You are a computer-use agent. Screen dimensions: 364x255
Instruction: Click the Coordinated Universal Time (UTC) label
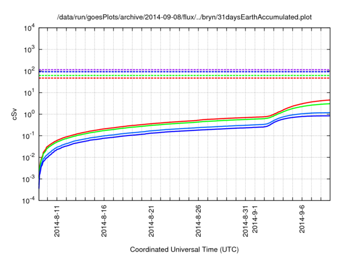[x=184, y=249]
